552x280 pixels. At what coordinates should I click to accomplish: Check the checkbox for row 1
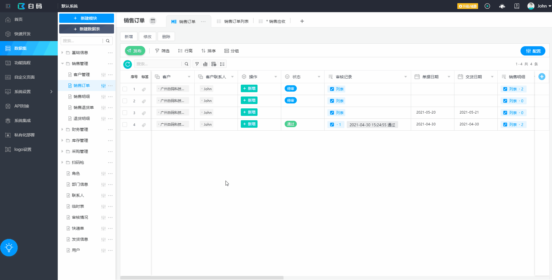click(125, 89)
